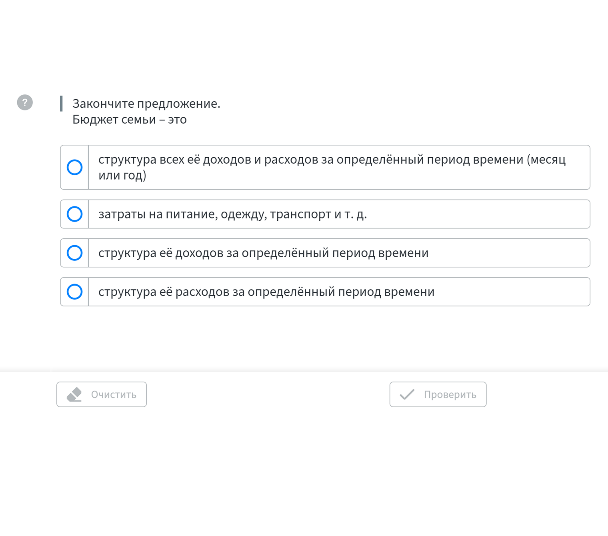Select radio for 'затраты на питание, одежду'
This screenshot has width=608, height=536.
[75, 214]
